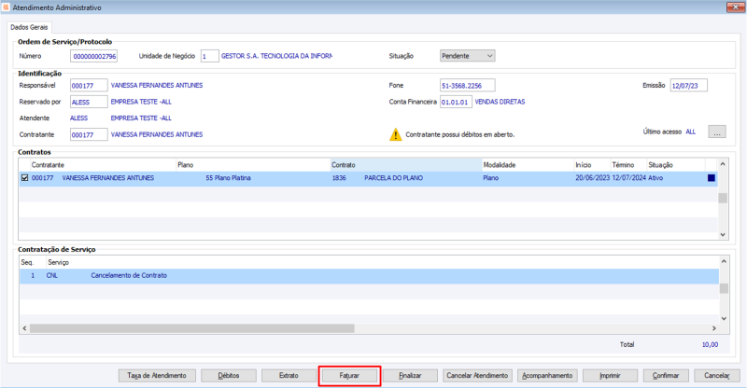Click the Número input field
Screen dimensions: 747x388
(94, 56)
